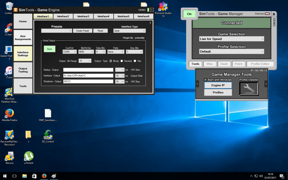Image resolution: width=288 pixels, height=180 pixels.
Task: Launch SD_Control desktop icon
Action: (x=48, y=135)
